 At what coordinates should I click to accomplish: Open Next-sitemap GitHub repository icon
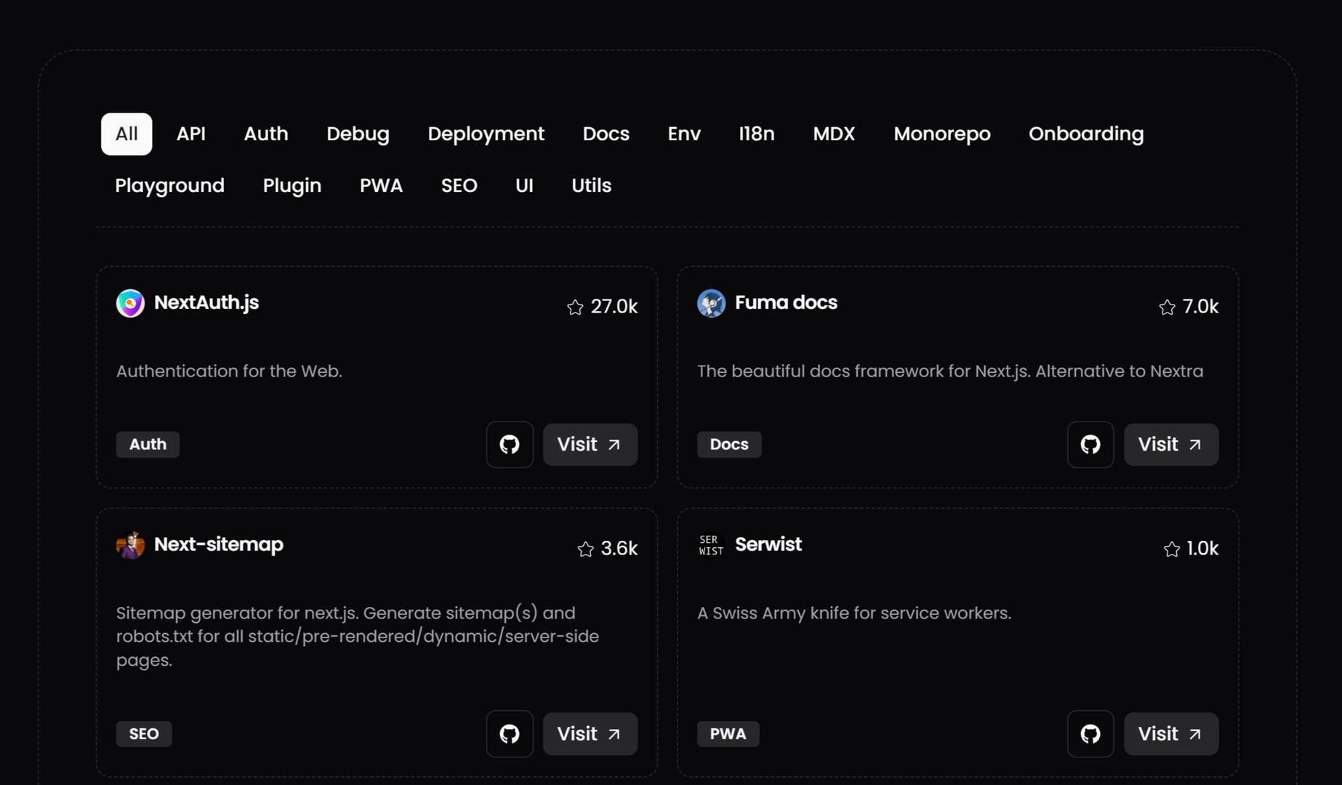[x=510, y=733]
